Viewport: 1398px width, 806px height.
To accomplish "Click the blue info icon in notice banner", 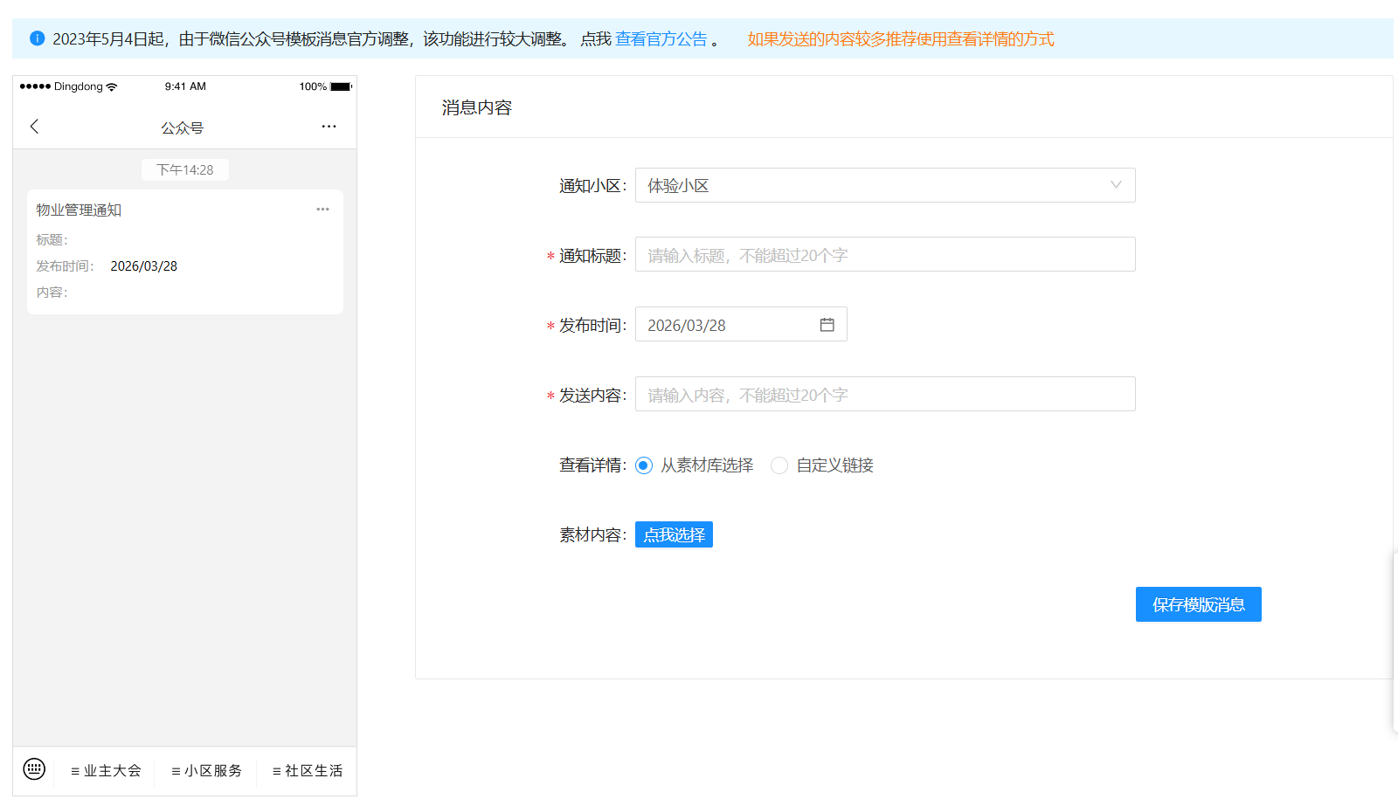I will tap(37, 38).
